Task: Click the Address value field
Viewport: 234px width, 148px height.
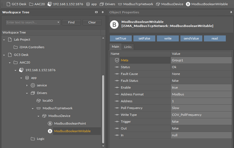Action: pyautogui.click(x=201, y=101)
